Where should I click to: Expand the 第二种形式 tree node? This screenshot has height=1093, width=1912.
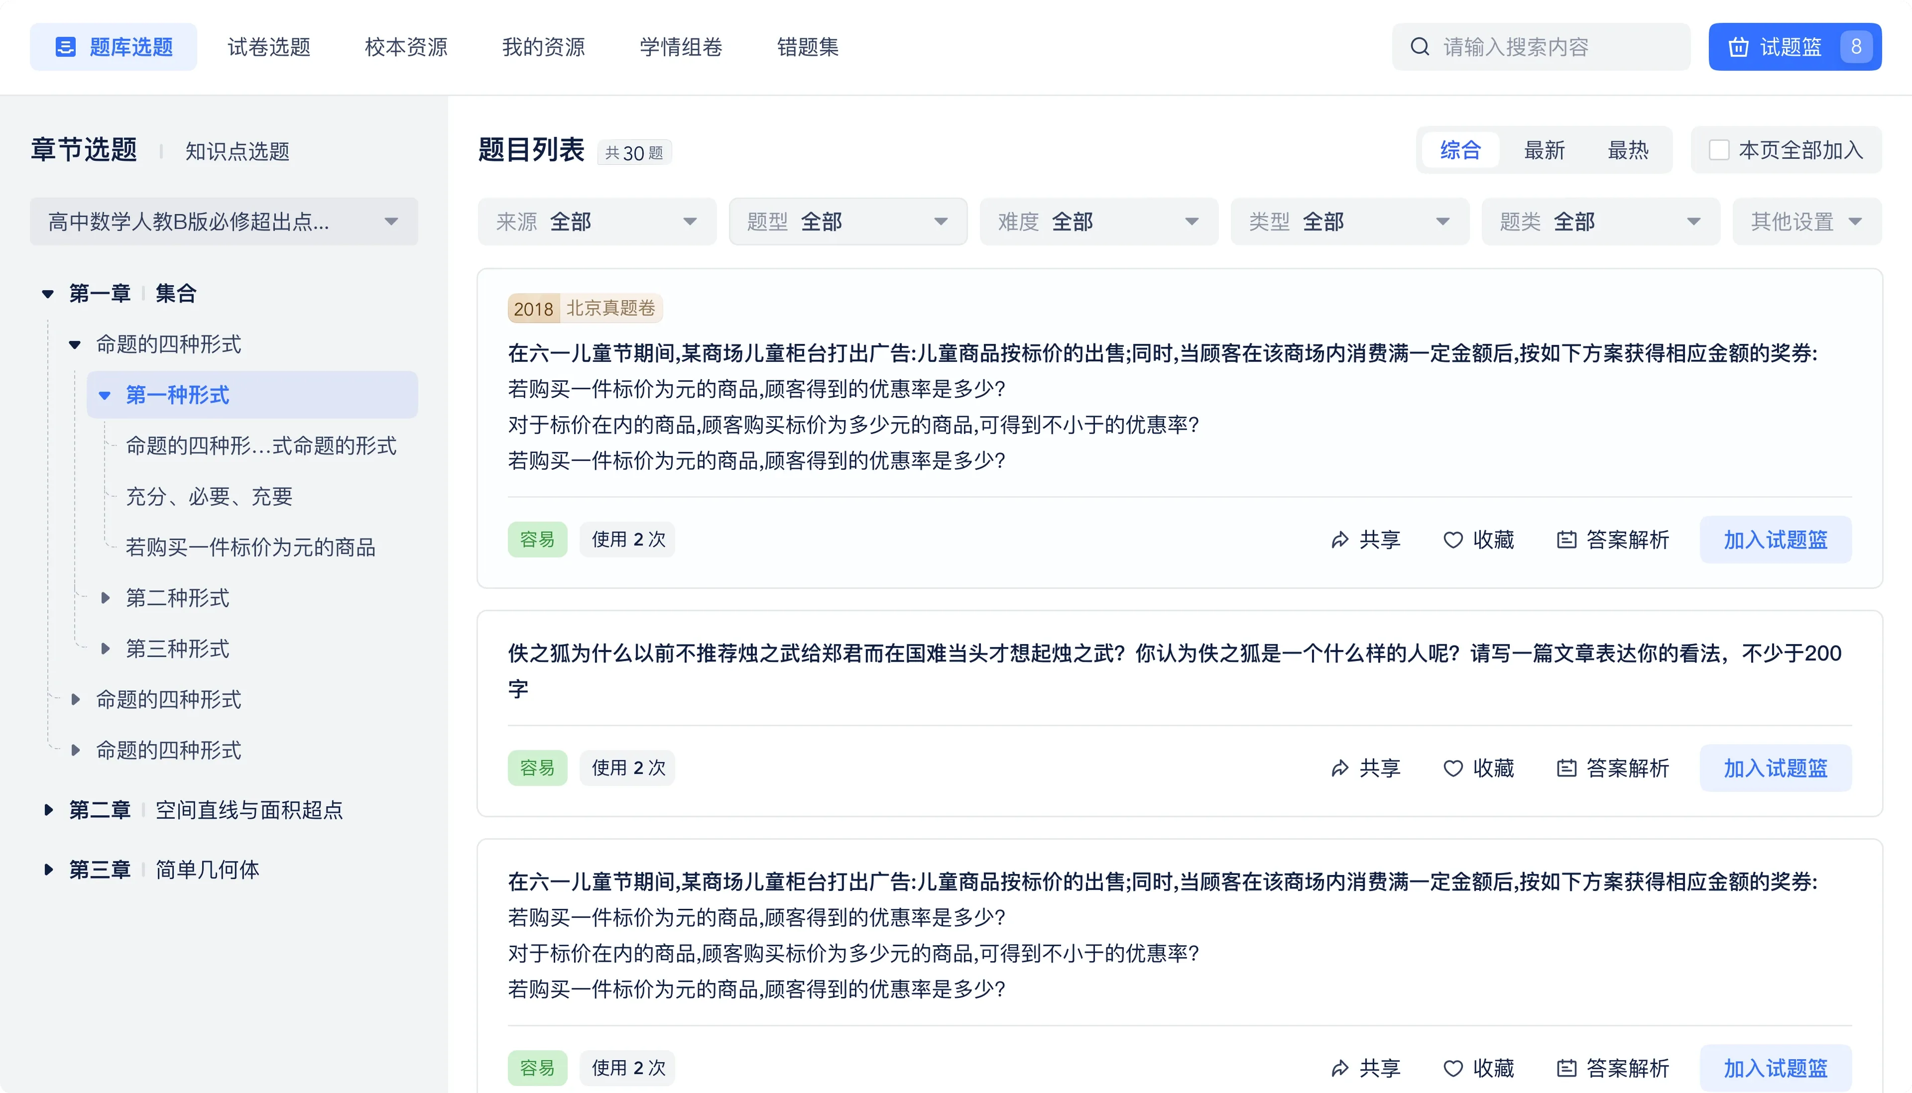point(105,598)
